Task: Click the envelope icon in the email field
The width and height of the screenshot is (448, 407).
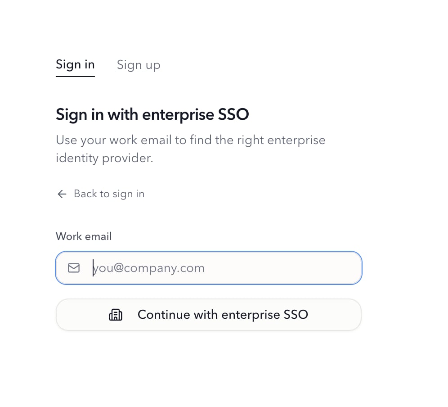Action: [x=74, y=268]
